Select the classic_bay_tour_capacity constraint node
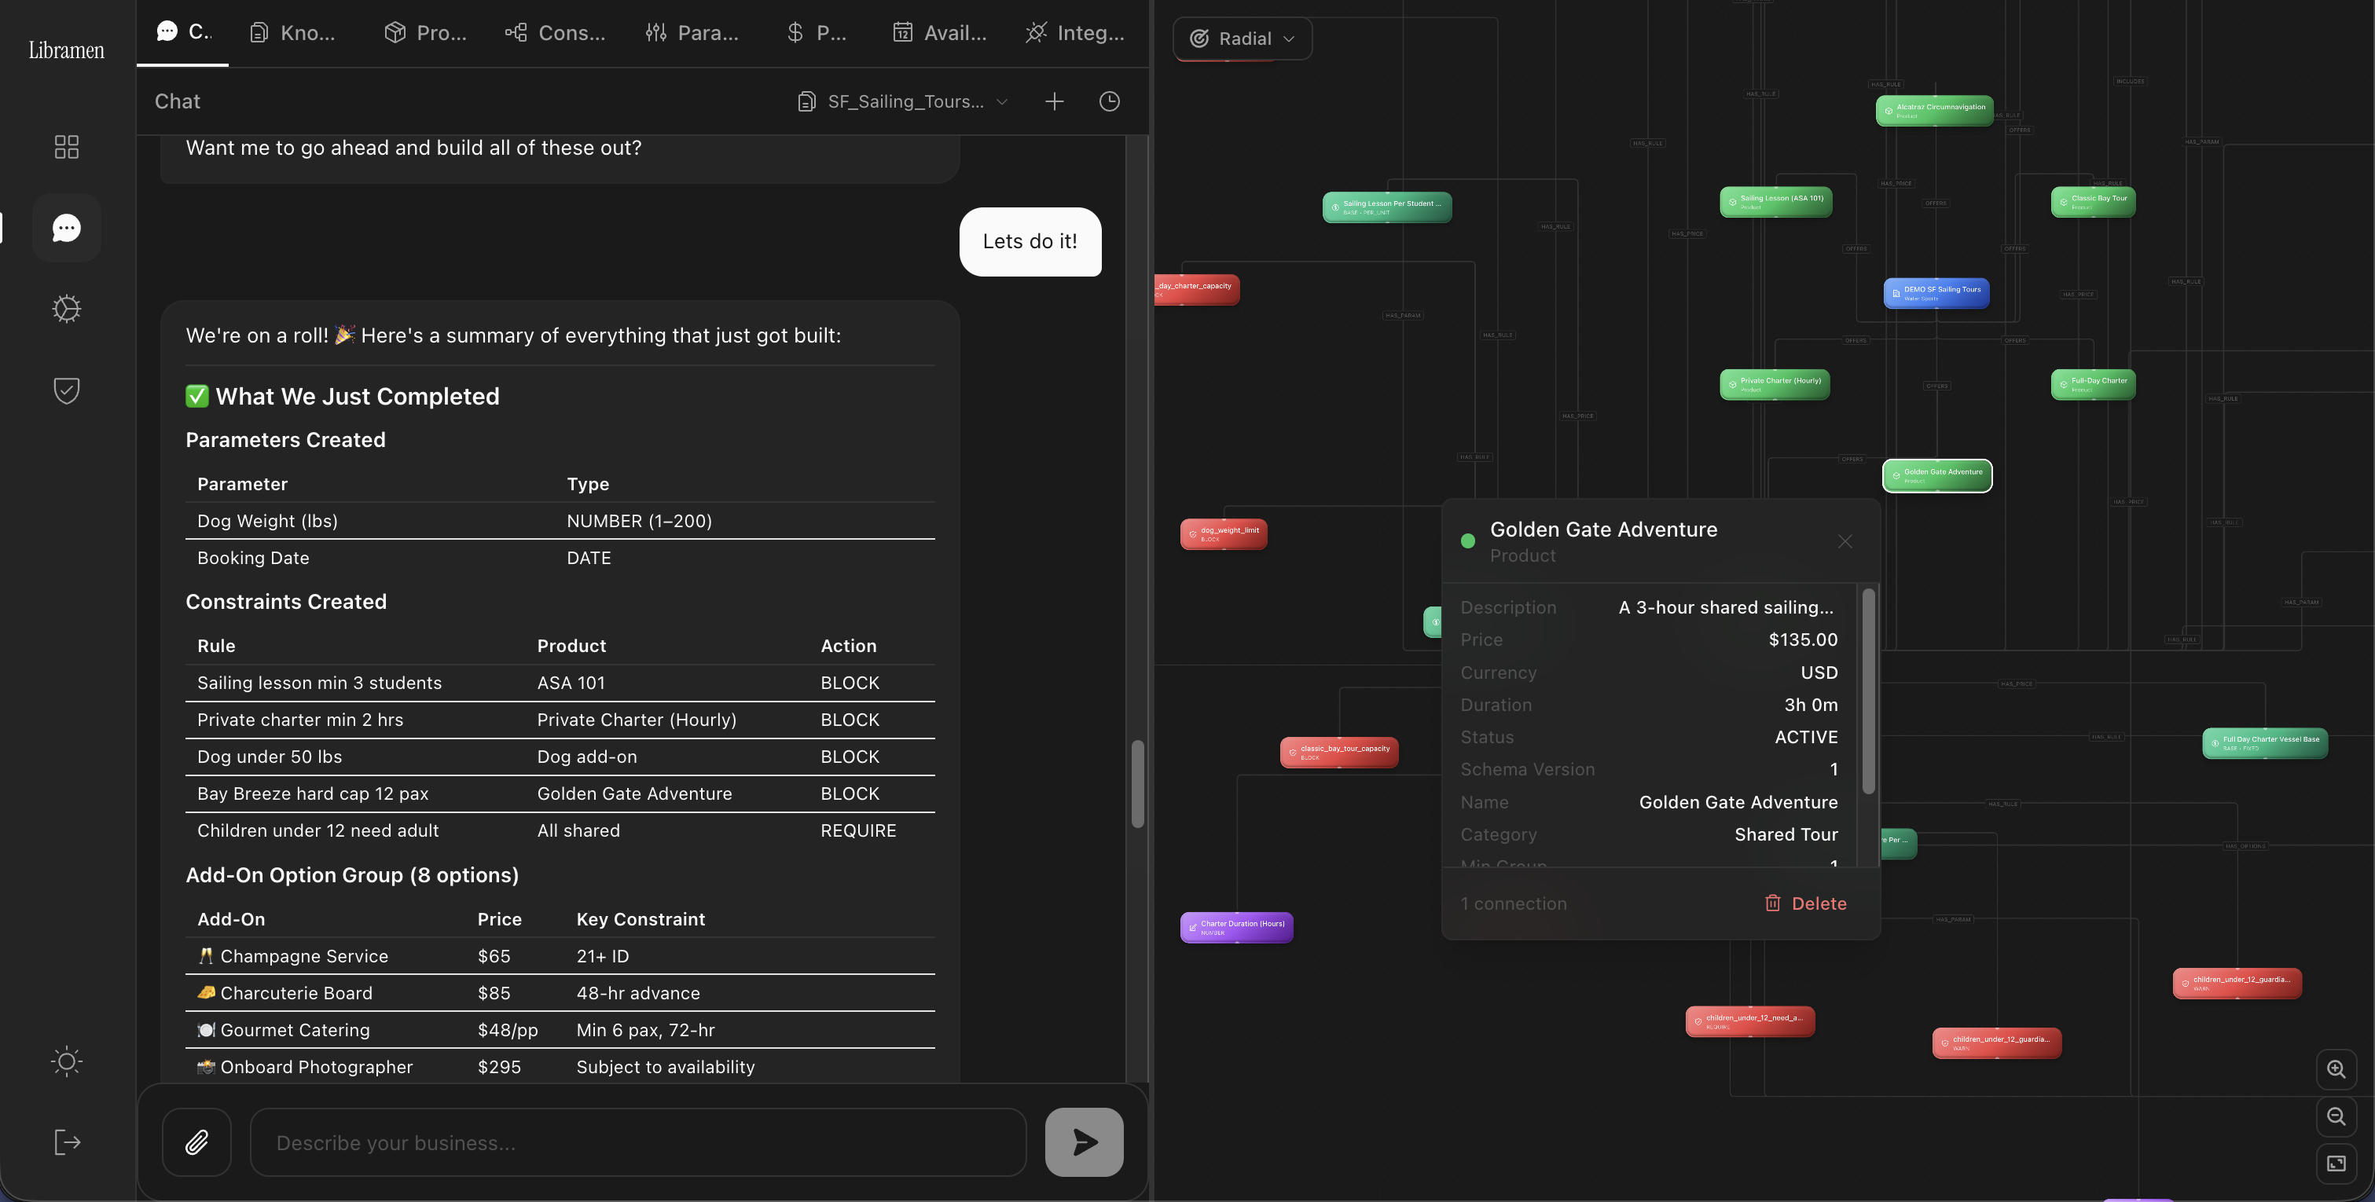Image resolution: width=2375 pixels, height=1202 pixels. pyautogui.click(x=1338, y=752)
